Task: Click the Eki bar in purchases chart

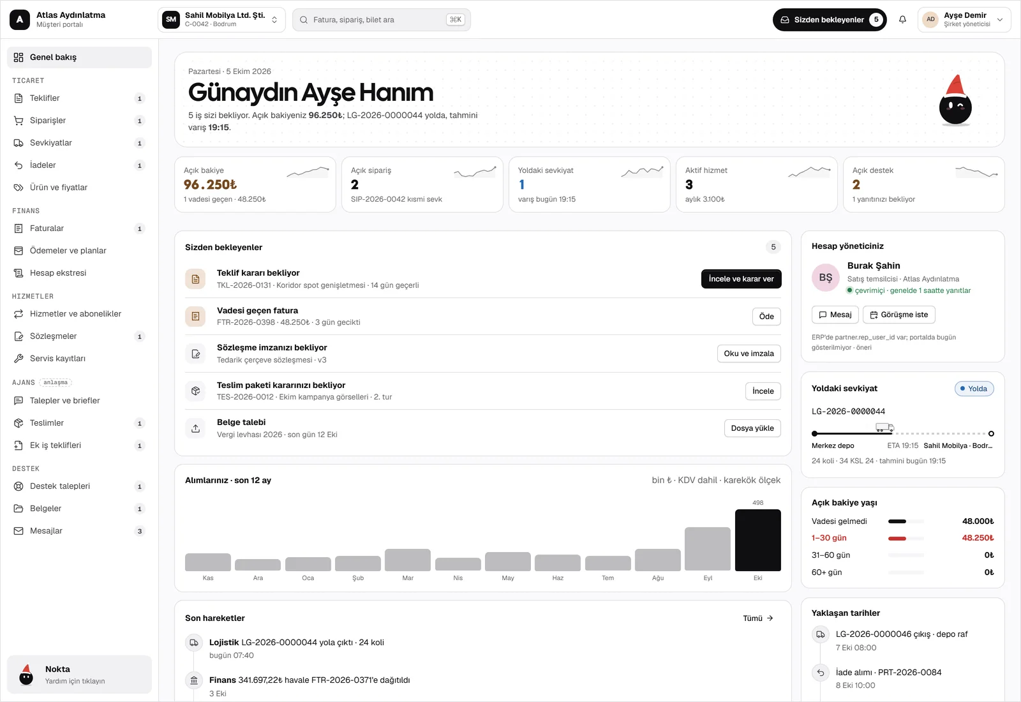Action: point(757,540)
